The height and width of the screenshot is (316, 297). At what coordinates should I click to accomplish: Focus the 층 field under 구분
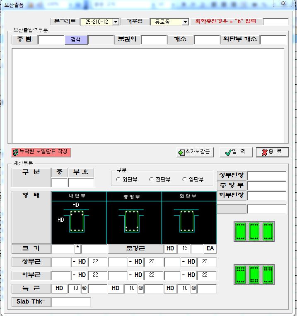60,183
